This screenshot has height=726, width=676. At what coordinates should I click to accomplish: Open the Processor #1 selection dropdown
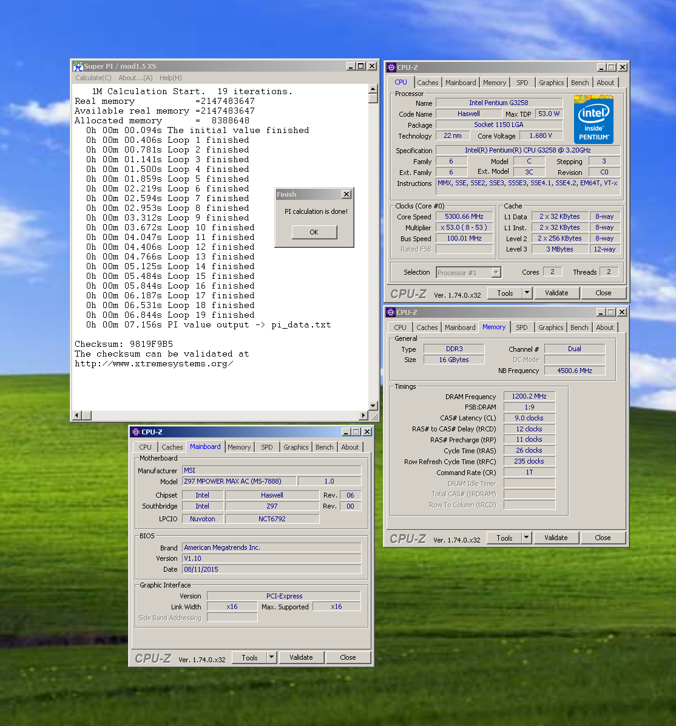pos(496,273)
